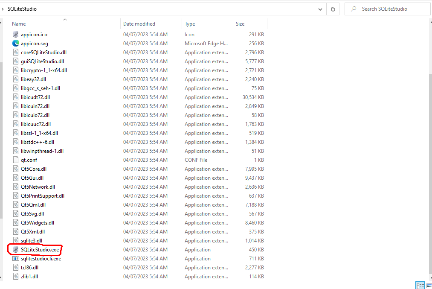Image resolution: width=432 pixels, height=289 pixels.
Task: Select the libicudt72.dll file name
Action: (x=35, y=97)
